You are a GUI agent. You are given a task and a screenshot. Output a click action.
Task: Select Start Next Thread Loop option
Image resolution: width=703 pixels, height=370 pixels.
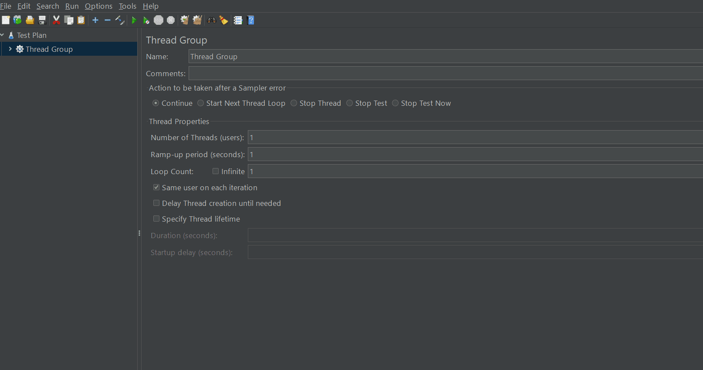pos(200,103)
